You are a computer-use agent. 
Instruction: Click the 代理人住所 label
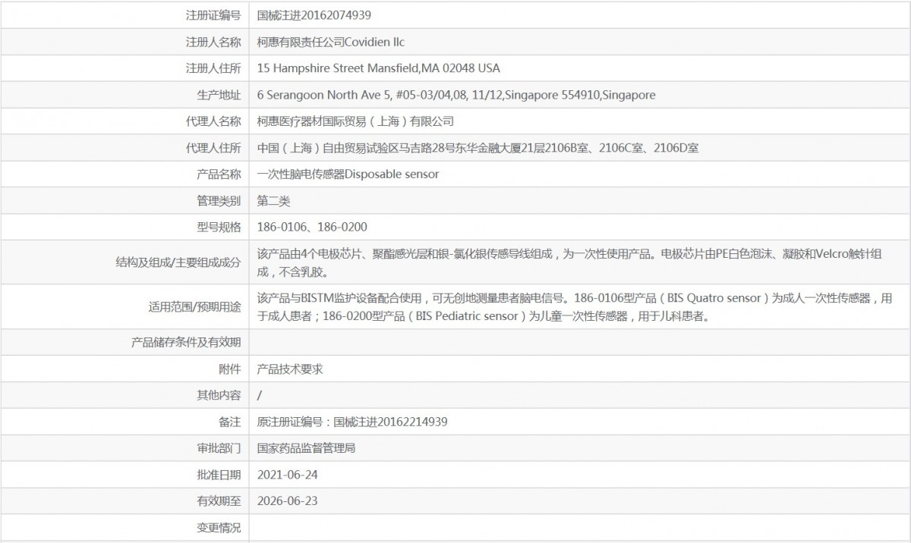[213, 148]
